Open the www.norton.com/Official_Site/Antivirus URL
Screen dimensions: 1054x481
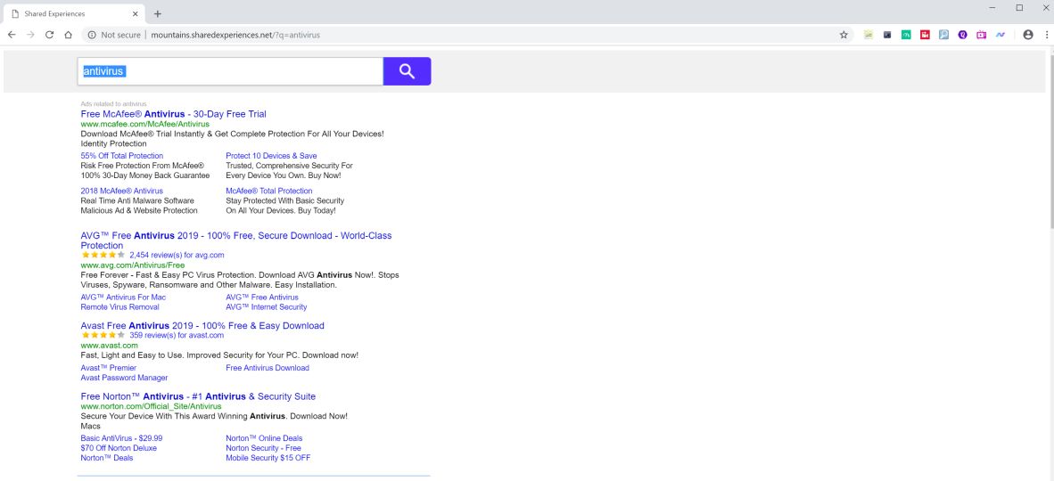pyautogui.click(x=151, y=406)
